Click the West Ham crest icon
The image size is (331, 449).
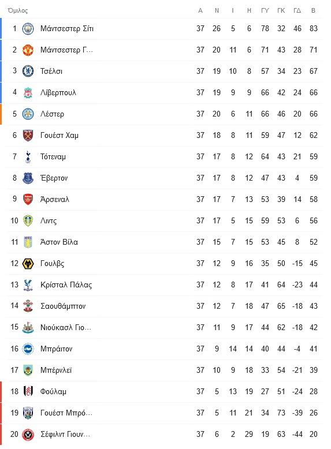point(28,136)
